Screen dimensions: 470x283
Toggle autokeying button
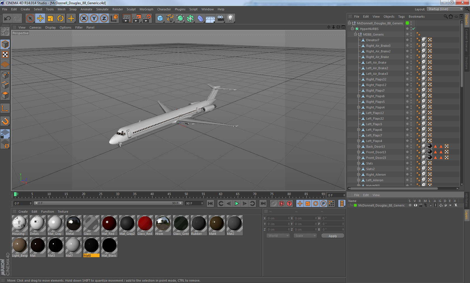tap(281, 203)
